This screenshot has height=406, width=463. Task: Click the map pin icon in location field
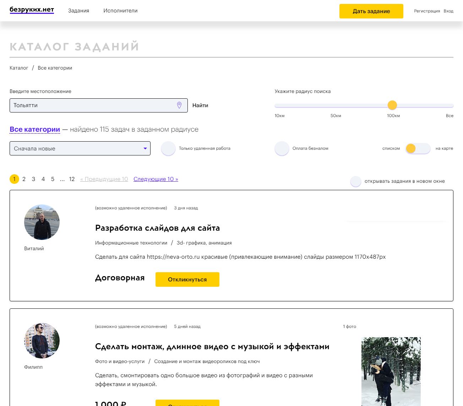(179, 105)
